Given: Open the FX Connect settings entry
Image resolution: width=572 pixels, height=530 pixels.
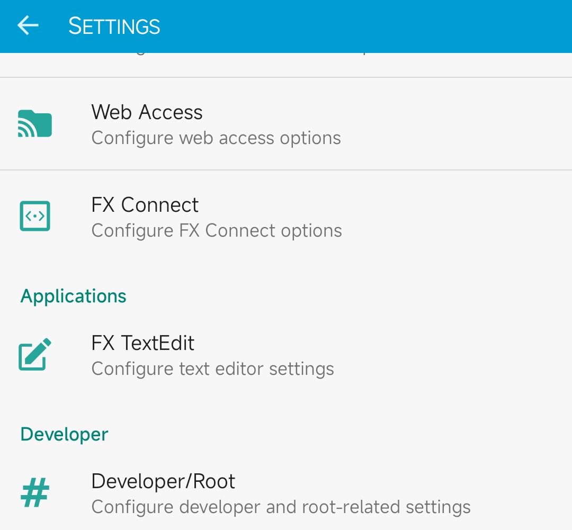Looking at the screenshot, I should pos(286,217).
